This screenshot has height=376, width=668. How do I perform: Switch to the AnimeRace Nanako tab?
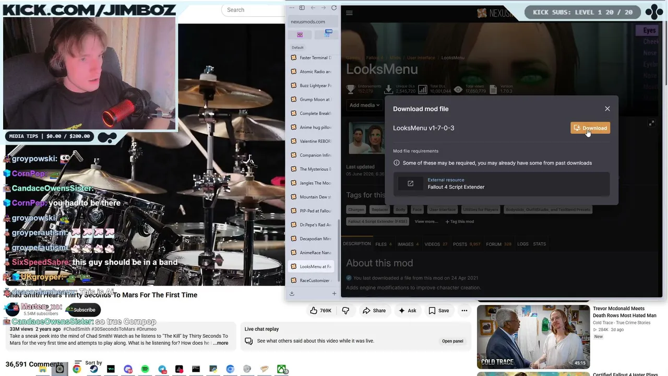click(x=312, y=253)
